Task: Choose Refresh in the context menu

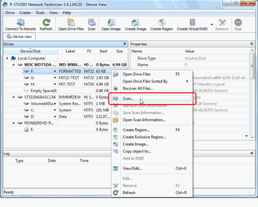Action: (x=152, y=192)
